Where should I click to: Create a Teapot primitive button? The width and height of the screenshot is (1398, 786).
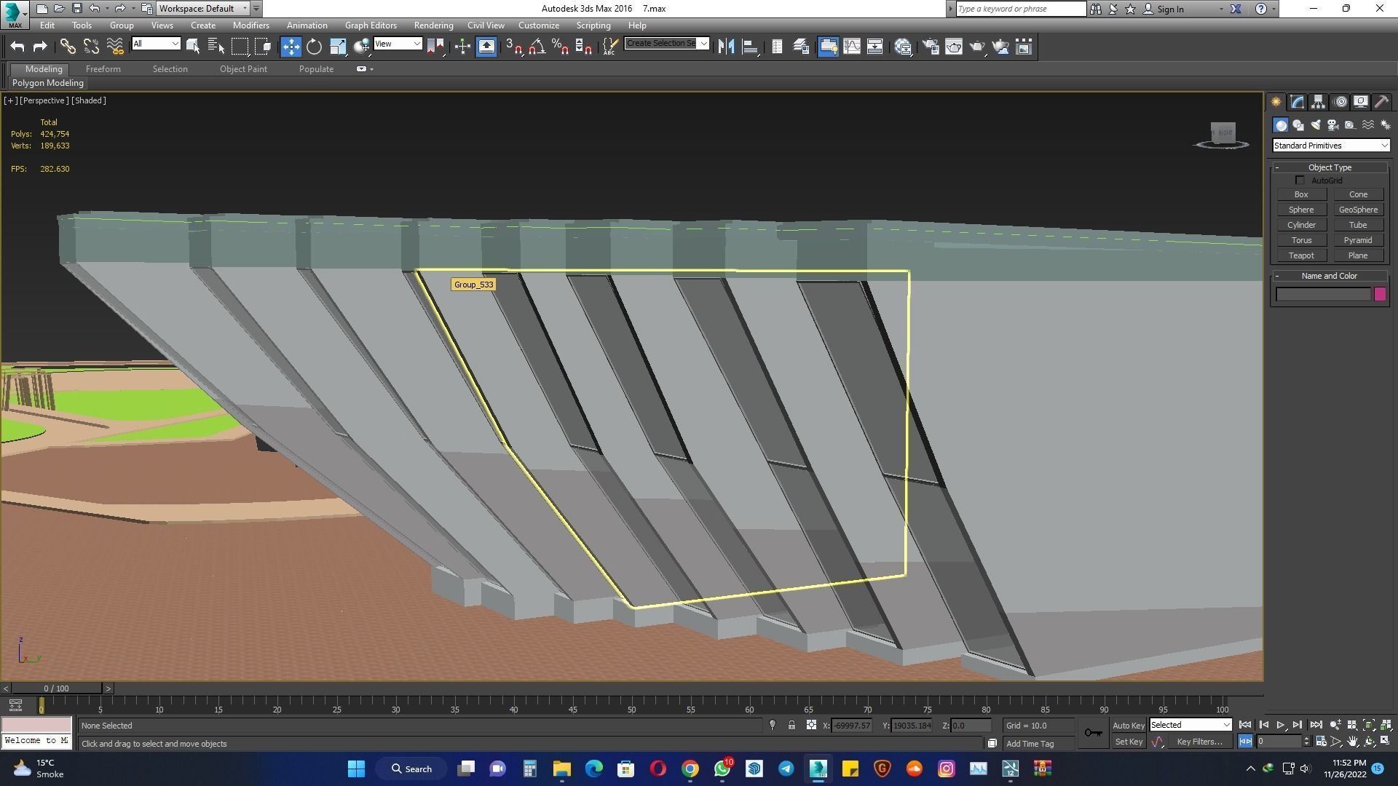pos(1300,255)
